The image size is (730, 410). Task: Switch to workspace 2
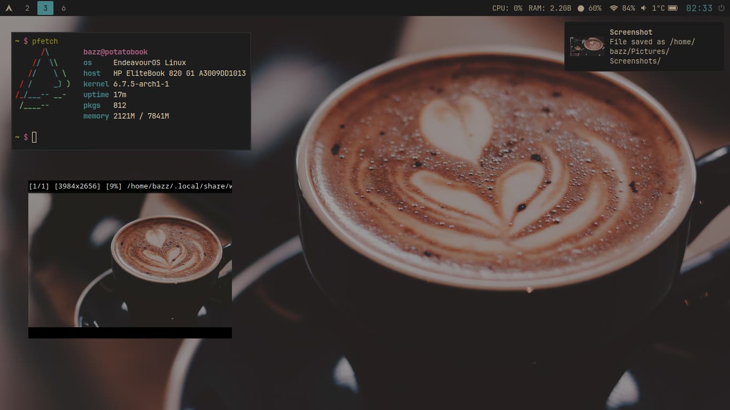pyautogui.click(x=27, y=8)
